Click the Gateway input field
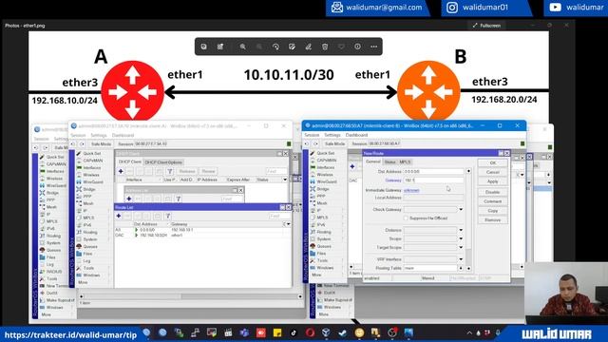Screen dimensions: 608x342 coord(433,180)
